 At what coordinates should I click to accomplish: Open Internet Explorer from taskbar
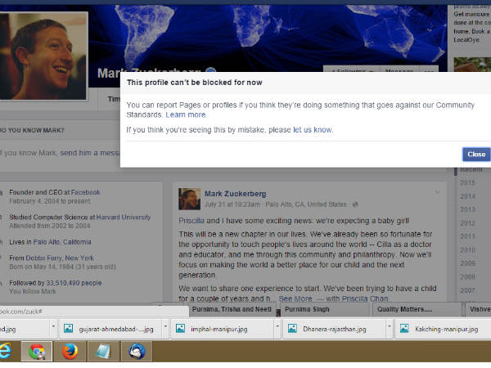[x=6, y=351]
